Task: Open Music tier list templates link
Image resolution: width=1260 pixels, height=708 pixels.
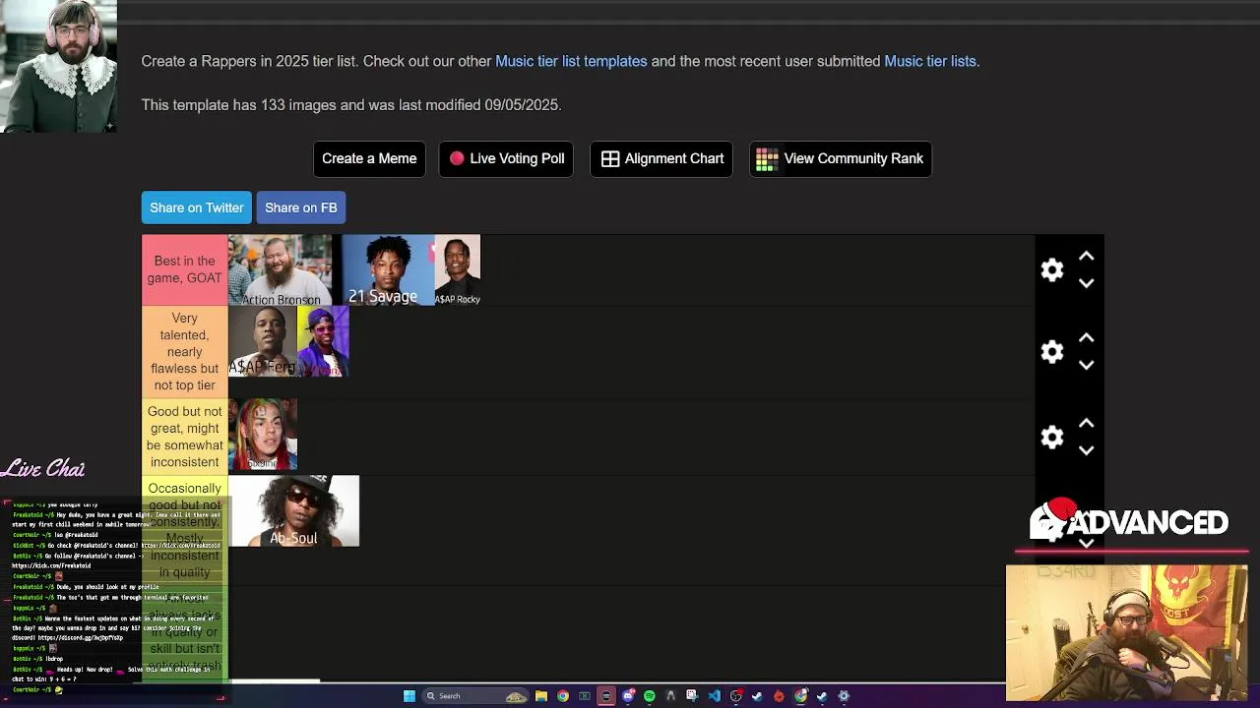Action: click(571, 61)
